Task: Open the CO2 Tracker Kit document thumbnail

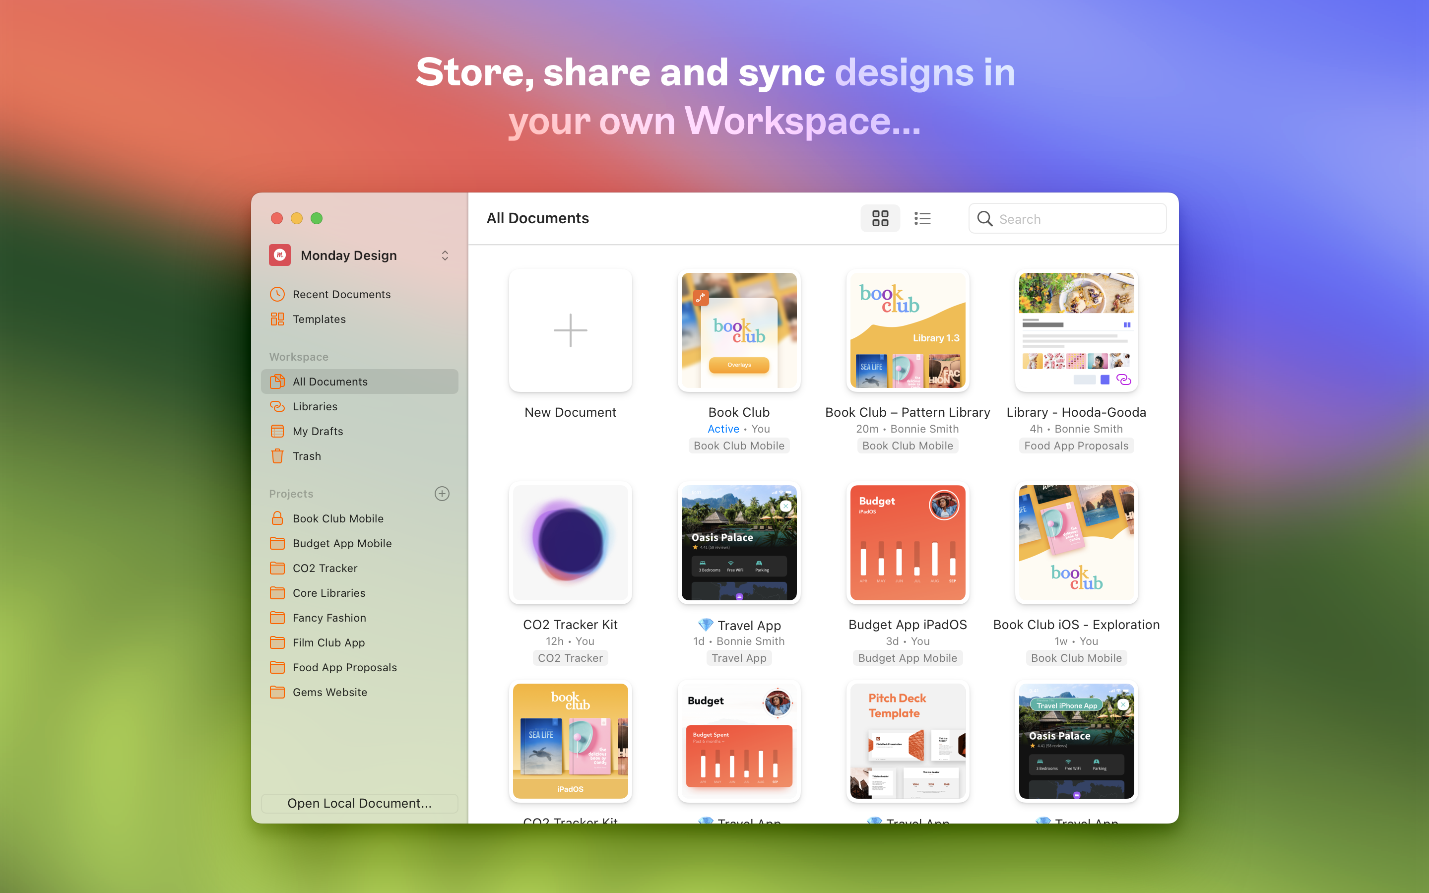Action: (571, 543)
